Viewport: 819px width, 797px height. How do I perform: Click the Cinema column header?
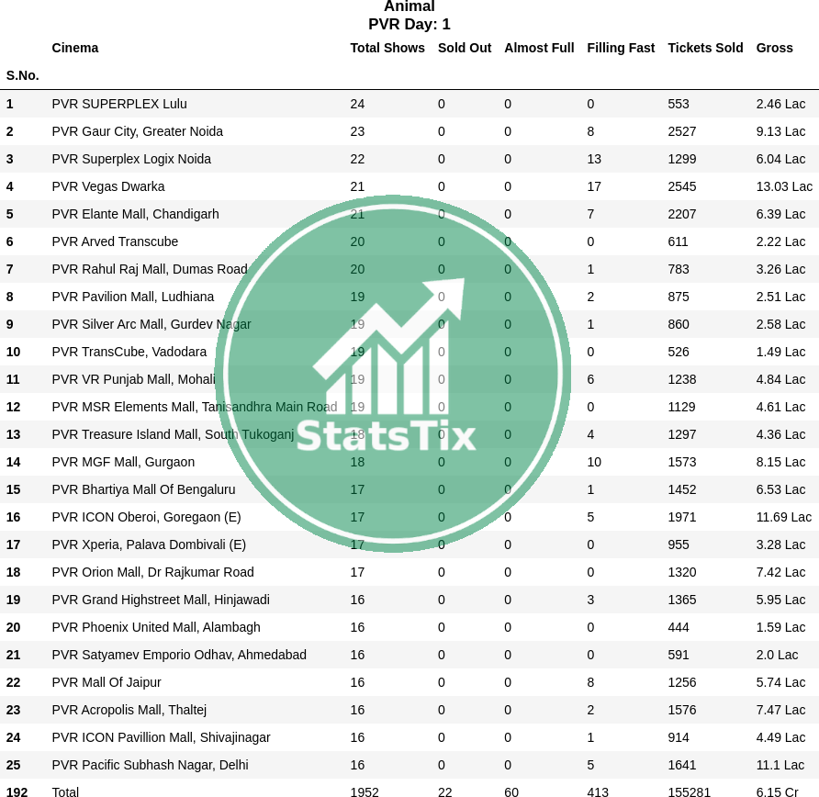click(x=74, y=48)
